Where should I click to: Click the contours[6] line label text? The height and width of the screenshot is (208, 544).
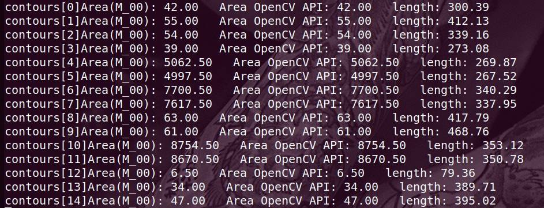point(81,90)
